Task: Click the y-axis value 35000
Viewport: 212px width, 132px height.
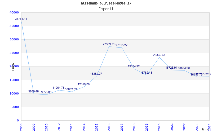Action: (14, 26)
